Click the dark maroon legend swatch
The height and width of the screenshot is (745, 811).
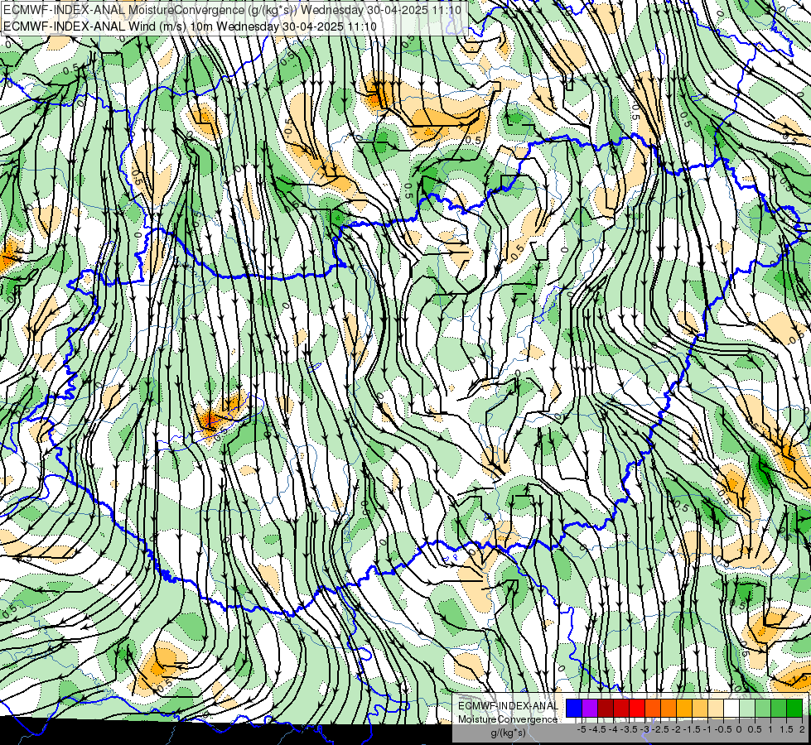[606, 708]
